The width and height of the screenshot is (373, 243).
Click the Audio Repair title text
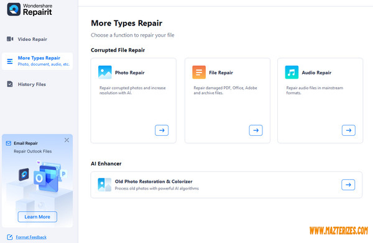tap(316, 73)
